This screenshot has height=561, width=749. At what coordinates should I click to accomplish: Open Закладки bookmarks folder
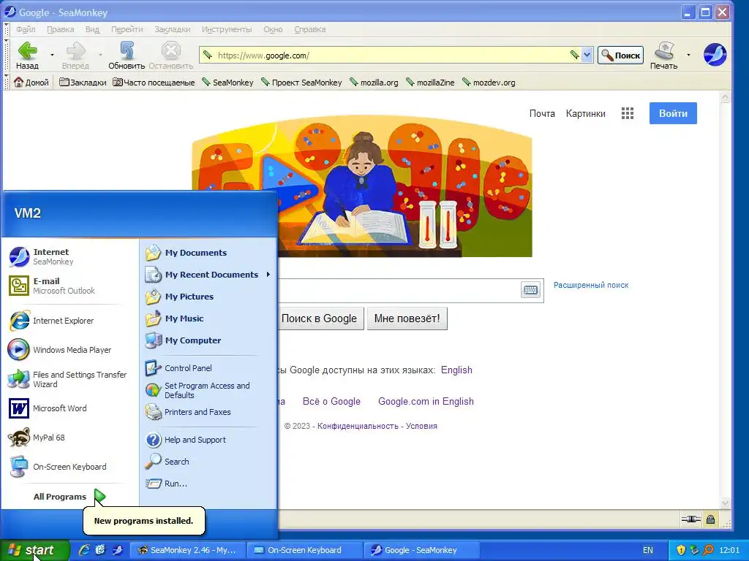pyautogui.click(x=83, y=82)
